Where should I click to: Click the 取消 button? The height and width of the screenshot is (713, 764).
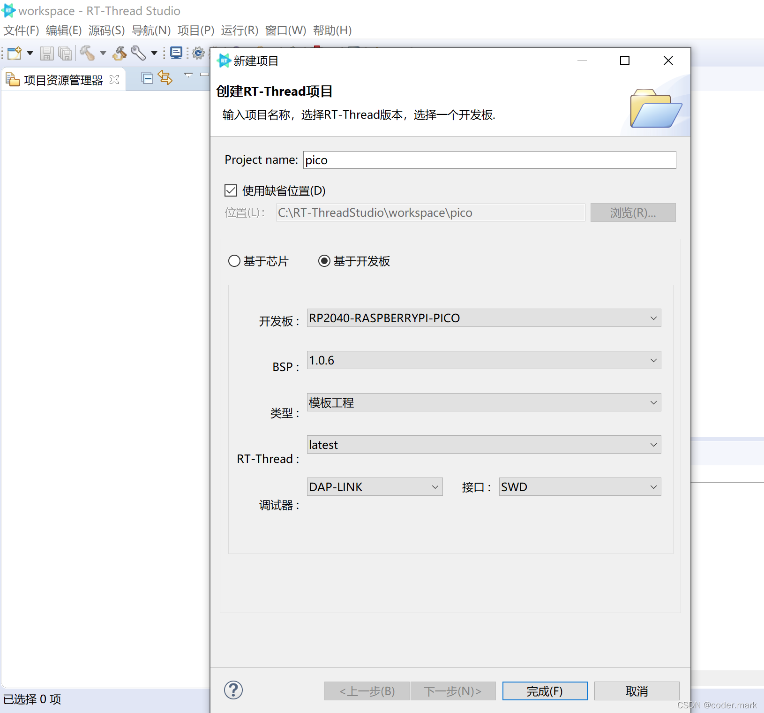tap(637, 691)
